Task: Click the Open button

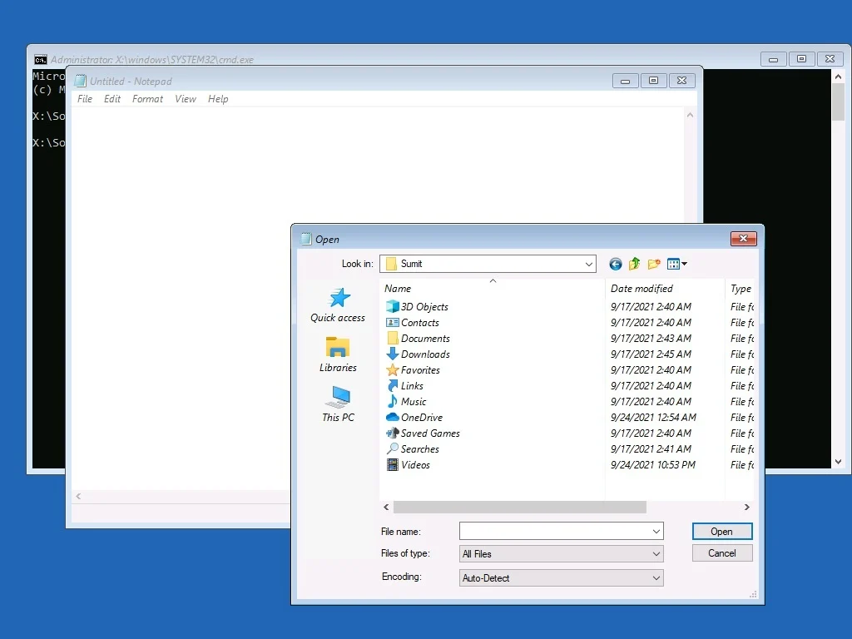Action: pos(721,532)
